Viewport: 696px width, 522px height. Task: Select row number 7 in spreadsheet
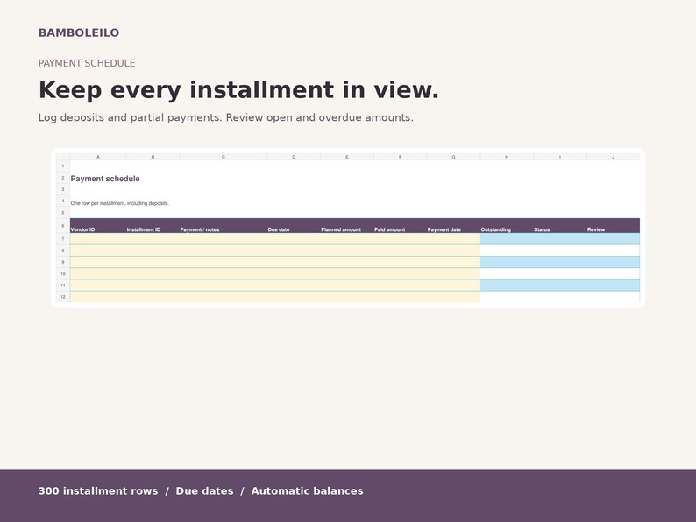63,239
